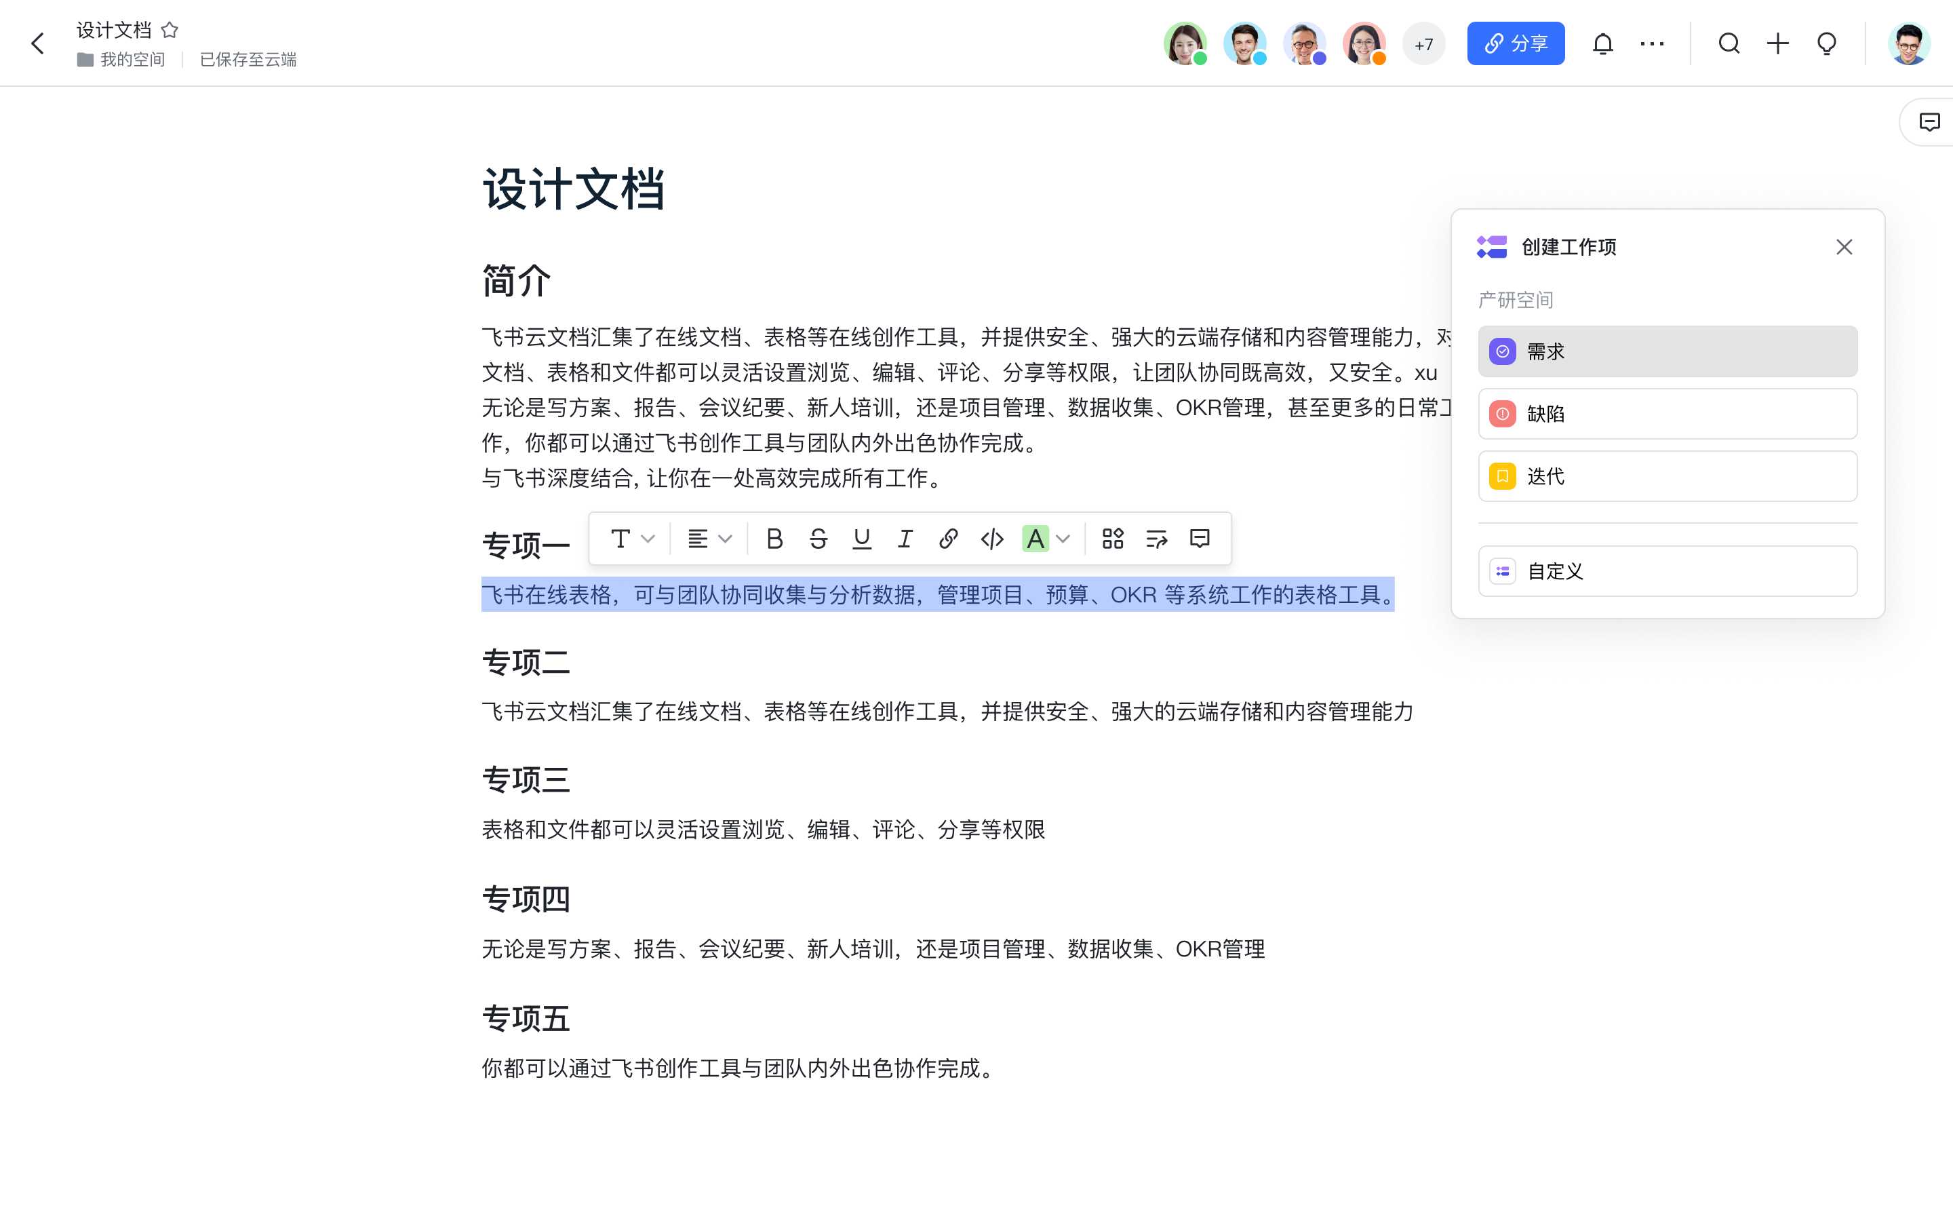Viewport: 1953px width, 1221px height.
Task: Click the 与飞书深度结合 line
Action: click(713, 478)
